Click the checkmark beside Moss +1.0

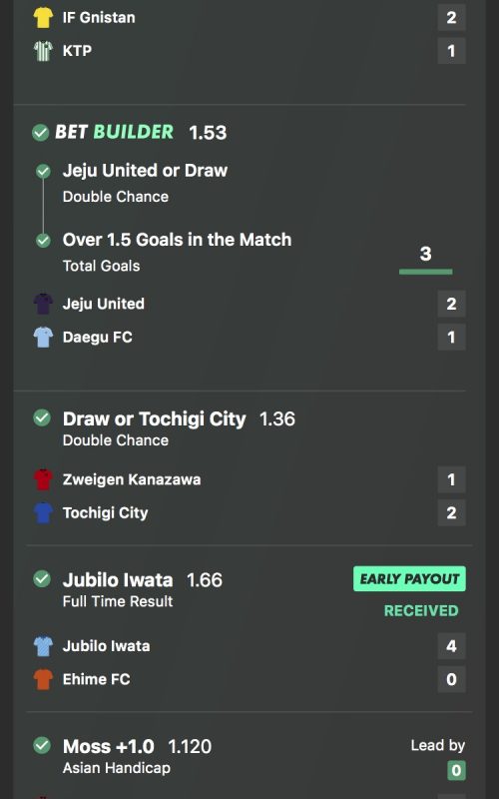(42, 745)
